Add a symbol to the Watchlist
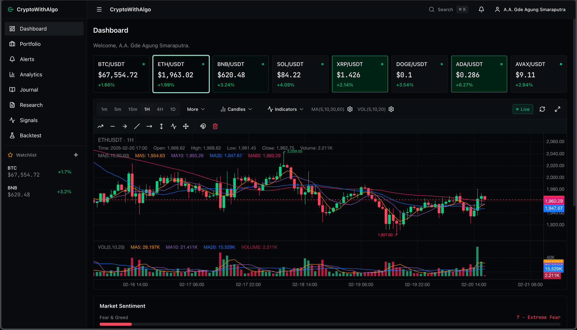This screenshot has width=577, height=330. 76,155
